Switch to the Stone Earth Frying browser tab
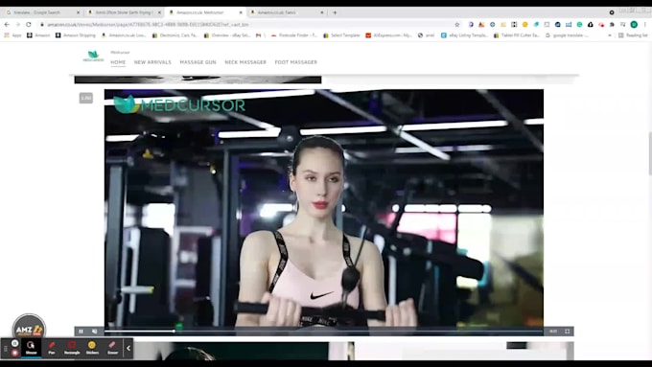This screenshot has height=367, width=652. (x=124, y=12)
